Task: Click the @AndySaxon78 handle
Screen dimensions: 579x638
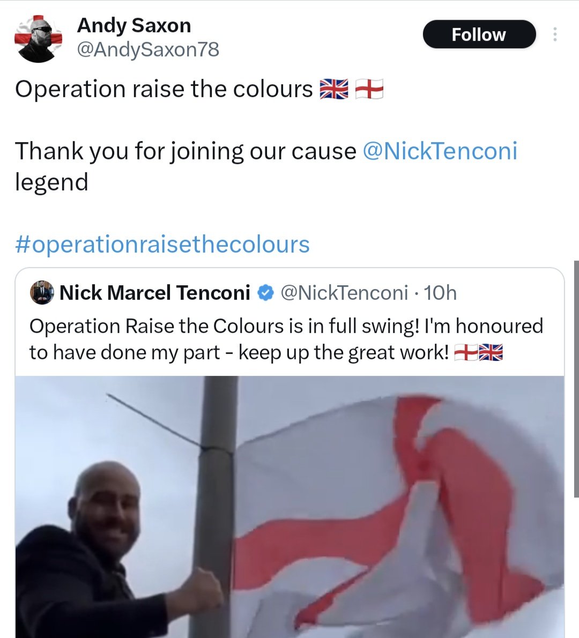Action: pos(148,50)
